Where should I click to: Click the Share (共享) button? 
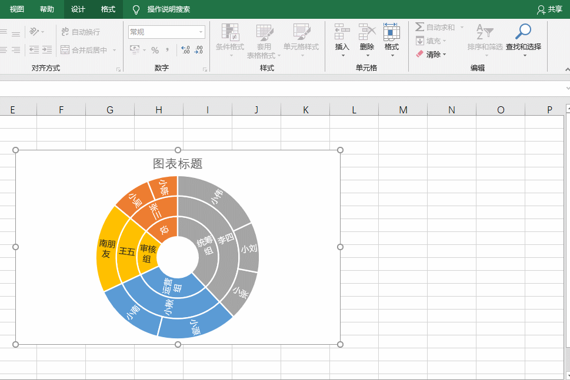(x=549, y=9)
